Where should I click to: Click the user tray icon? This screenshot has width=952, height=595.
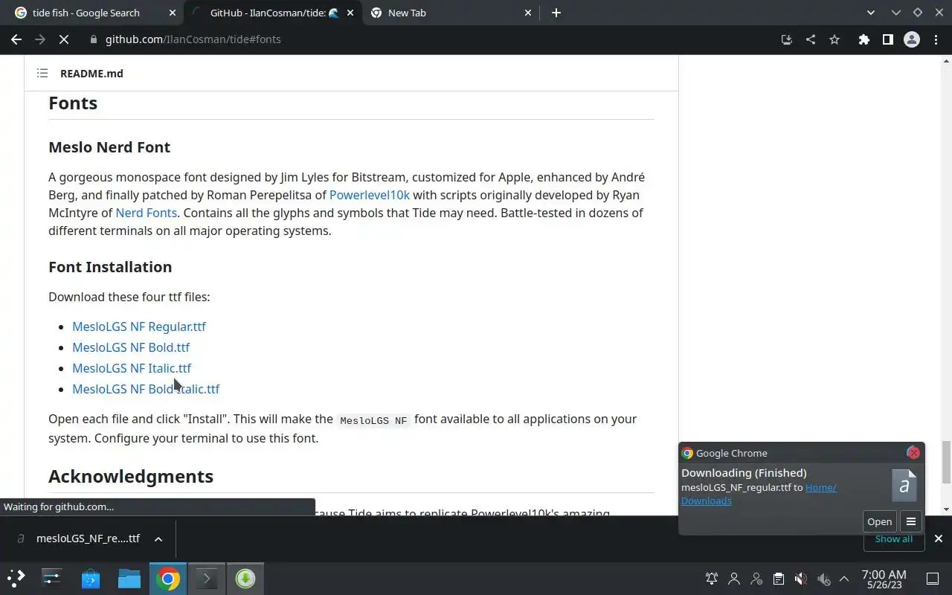[x=734, y=579]
